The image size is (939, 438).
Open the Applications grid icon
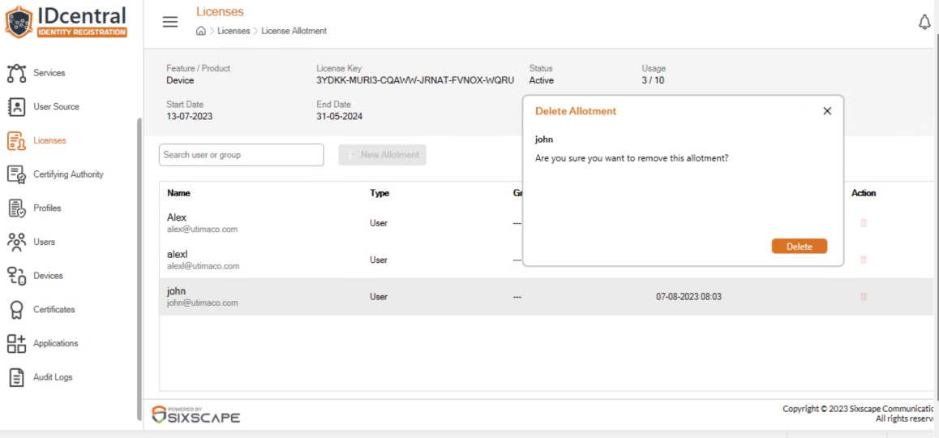tap(16, 343)
